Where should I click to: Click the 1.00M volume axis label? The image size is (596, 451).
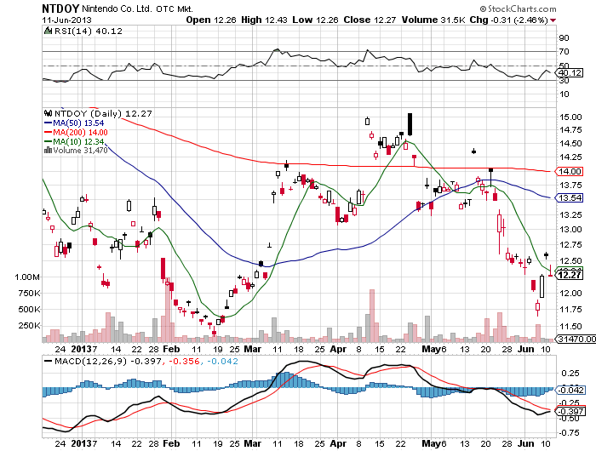point(27,277)
